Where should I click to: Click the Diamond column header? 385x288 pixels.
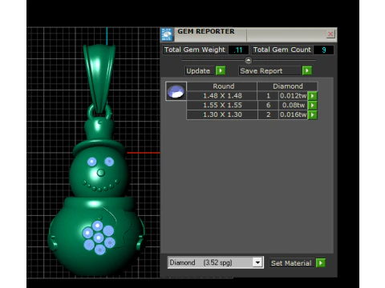[x=288, y=86]
